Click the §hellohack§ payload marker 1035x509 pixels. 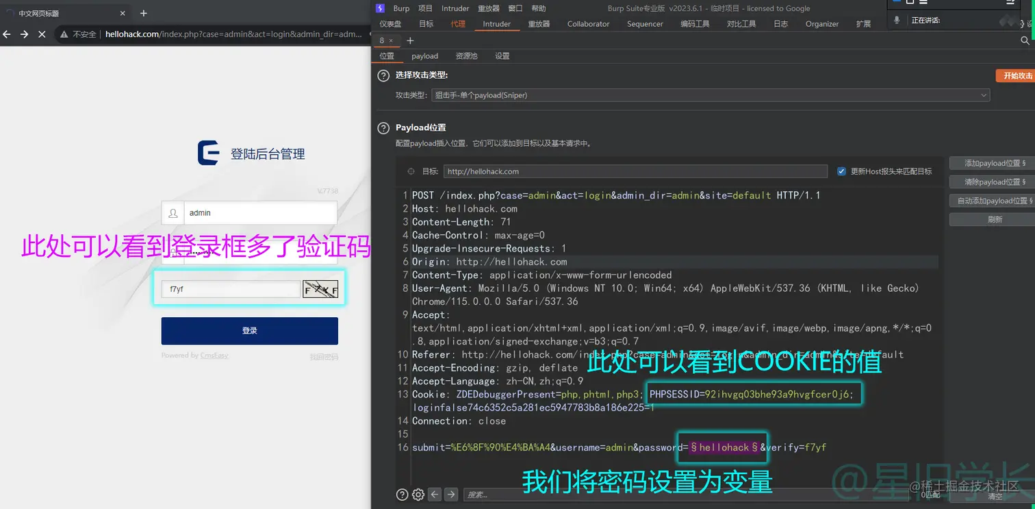[724, 447]
